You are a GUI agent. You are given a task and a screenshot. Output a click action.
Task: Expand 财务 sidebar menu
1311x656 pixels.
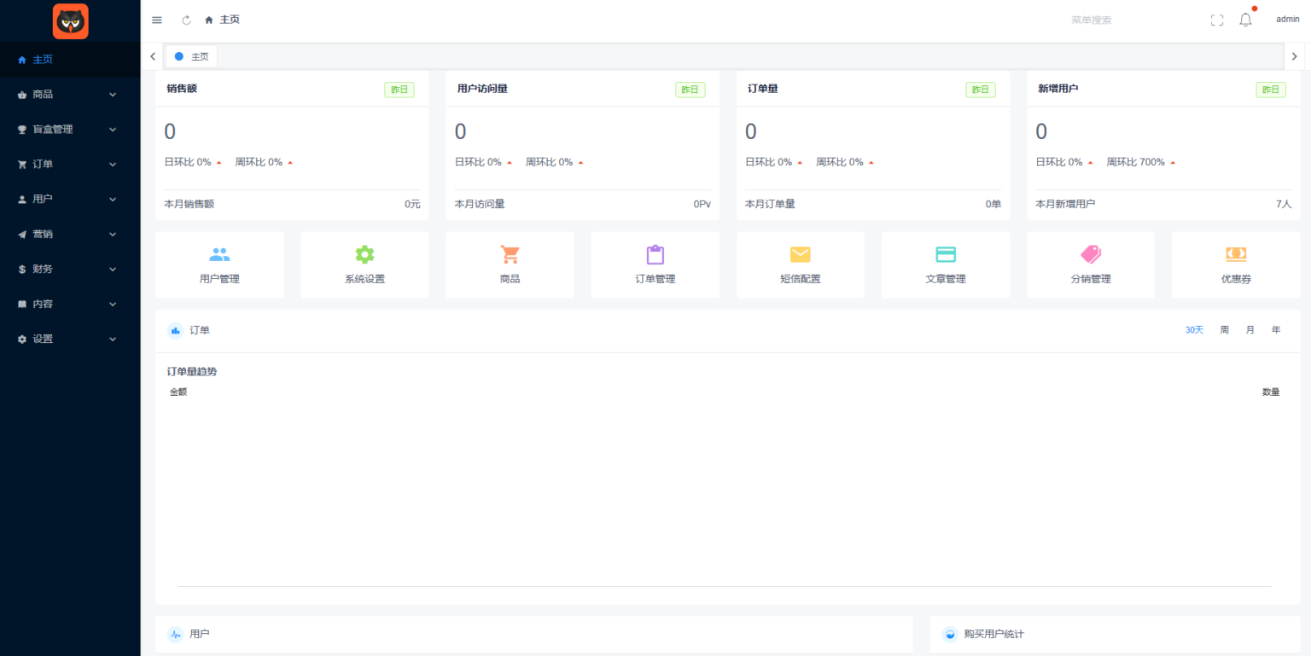coord(68,269)
